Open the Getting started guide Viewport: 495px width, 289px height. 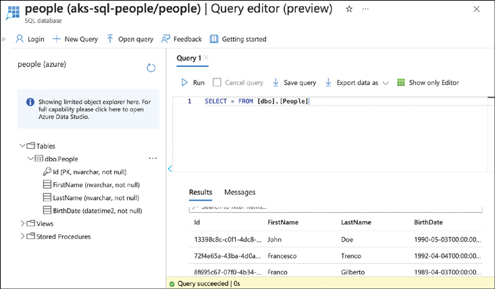(x=238, y=39)
